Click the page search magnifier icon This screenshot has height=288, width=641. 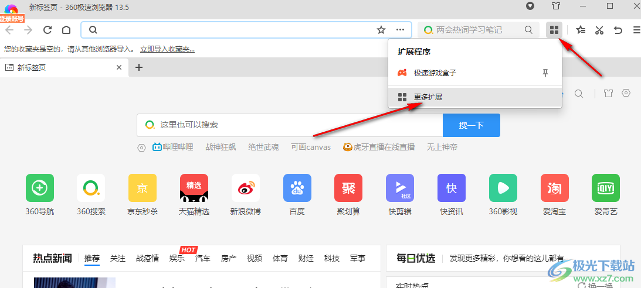pos(579,94)
